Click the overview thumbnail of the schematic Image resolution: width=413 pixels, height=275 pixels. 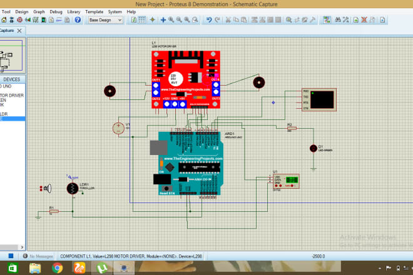click(11, 55)
